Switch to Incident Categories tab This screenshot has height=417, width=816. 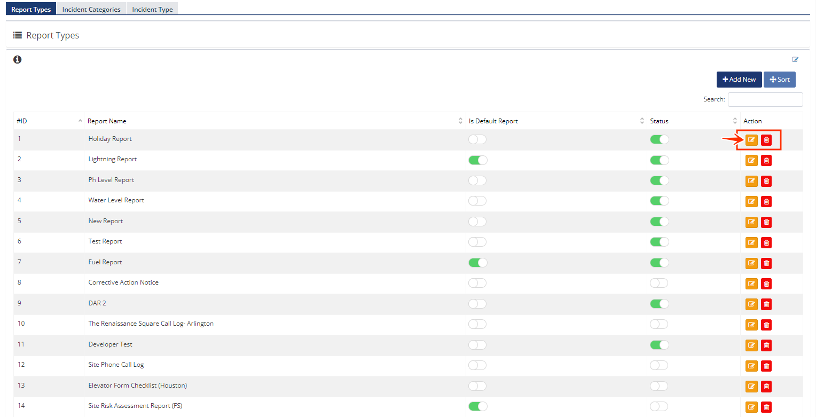pos(91,9)
